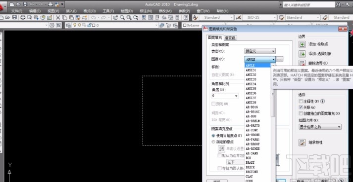353x182 pixels.
Task: Enable 创建独立的图案填充 checkbox
Action: (301, 113)
